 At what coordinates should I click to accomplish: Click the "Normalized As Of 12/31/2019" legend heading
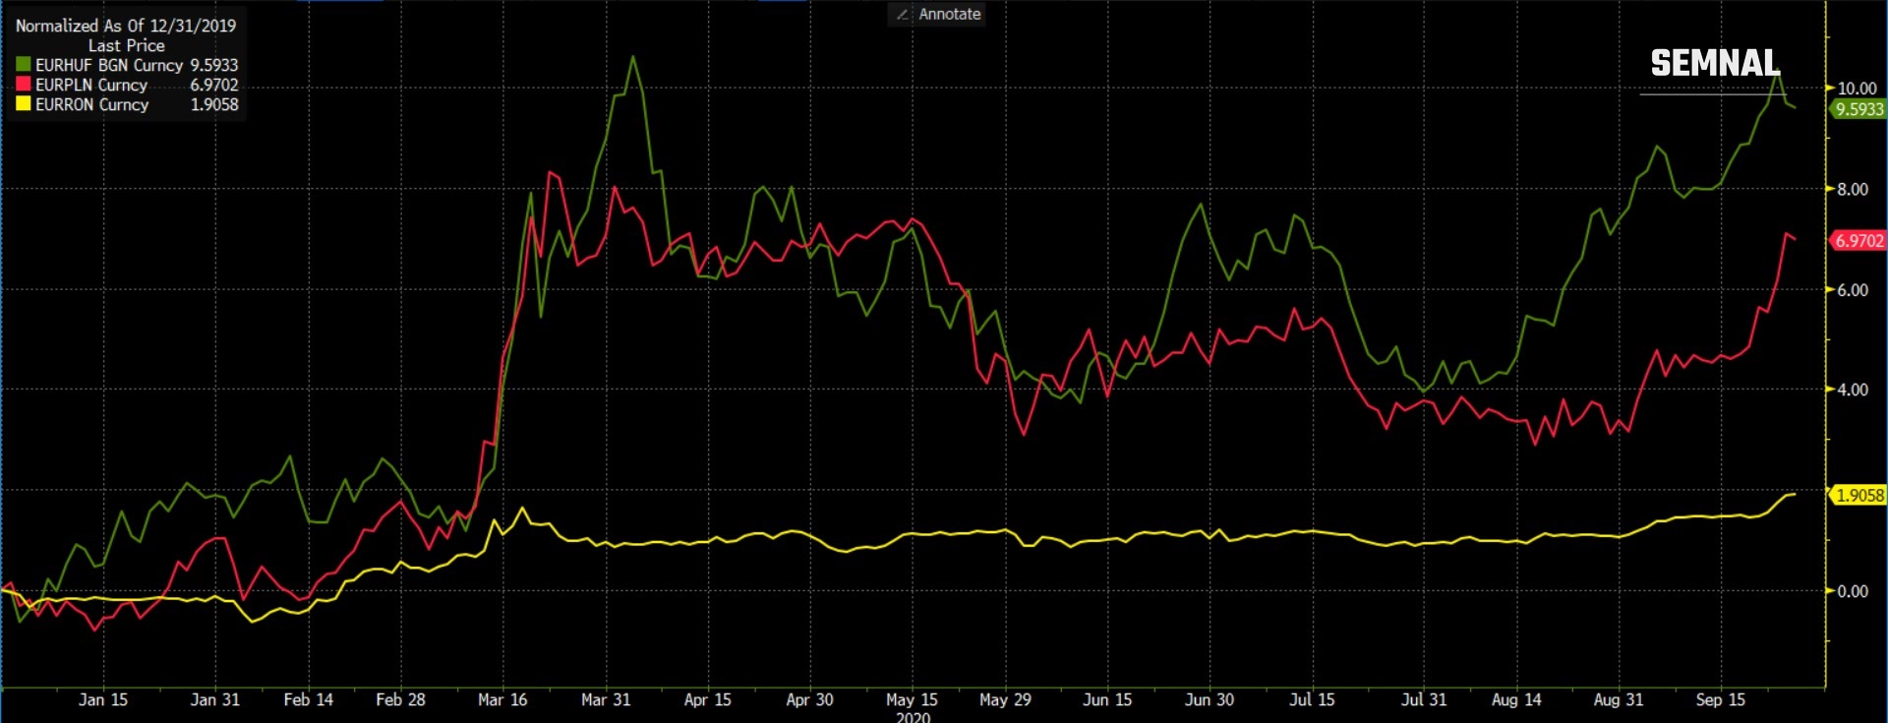pos(126,26)
